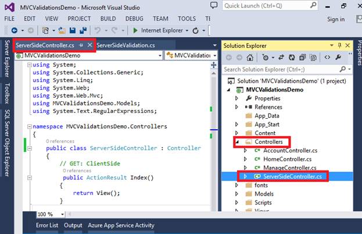
Task: Open the Toolbox side tab
Action: pyautogui.click(x=8, y=93)
